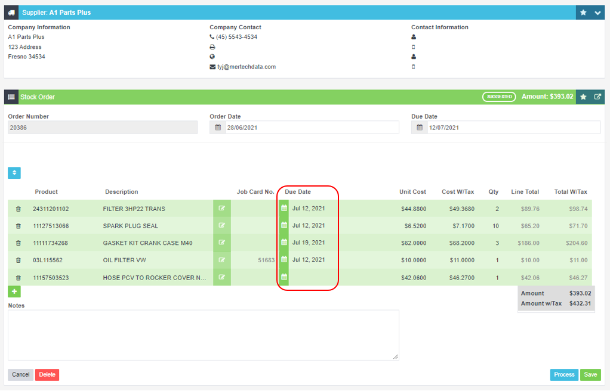The image size is (610, 391).
Task: Select product code 11127513066
Action: (51, 226)
